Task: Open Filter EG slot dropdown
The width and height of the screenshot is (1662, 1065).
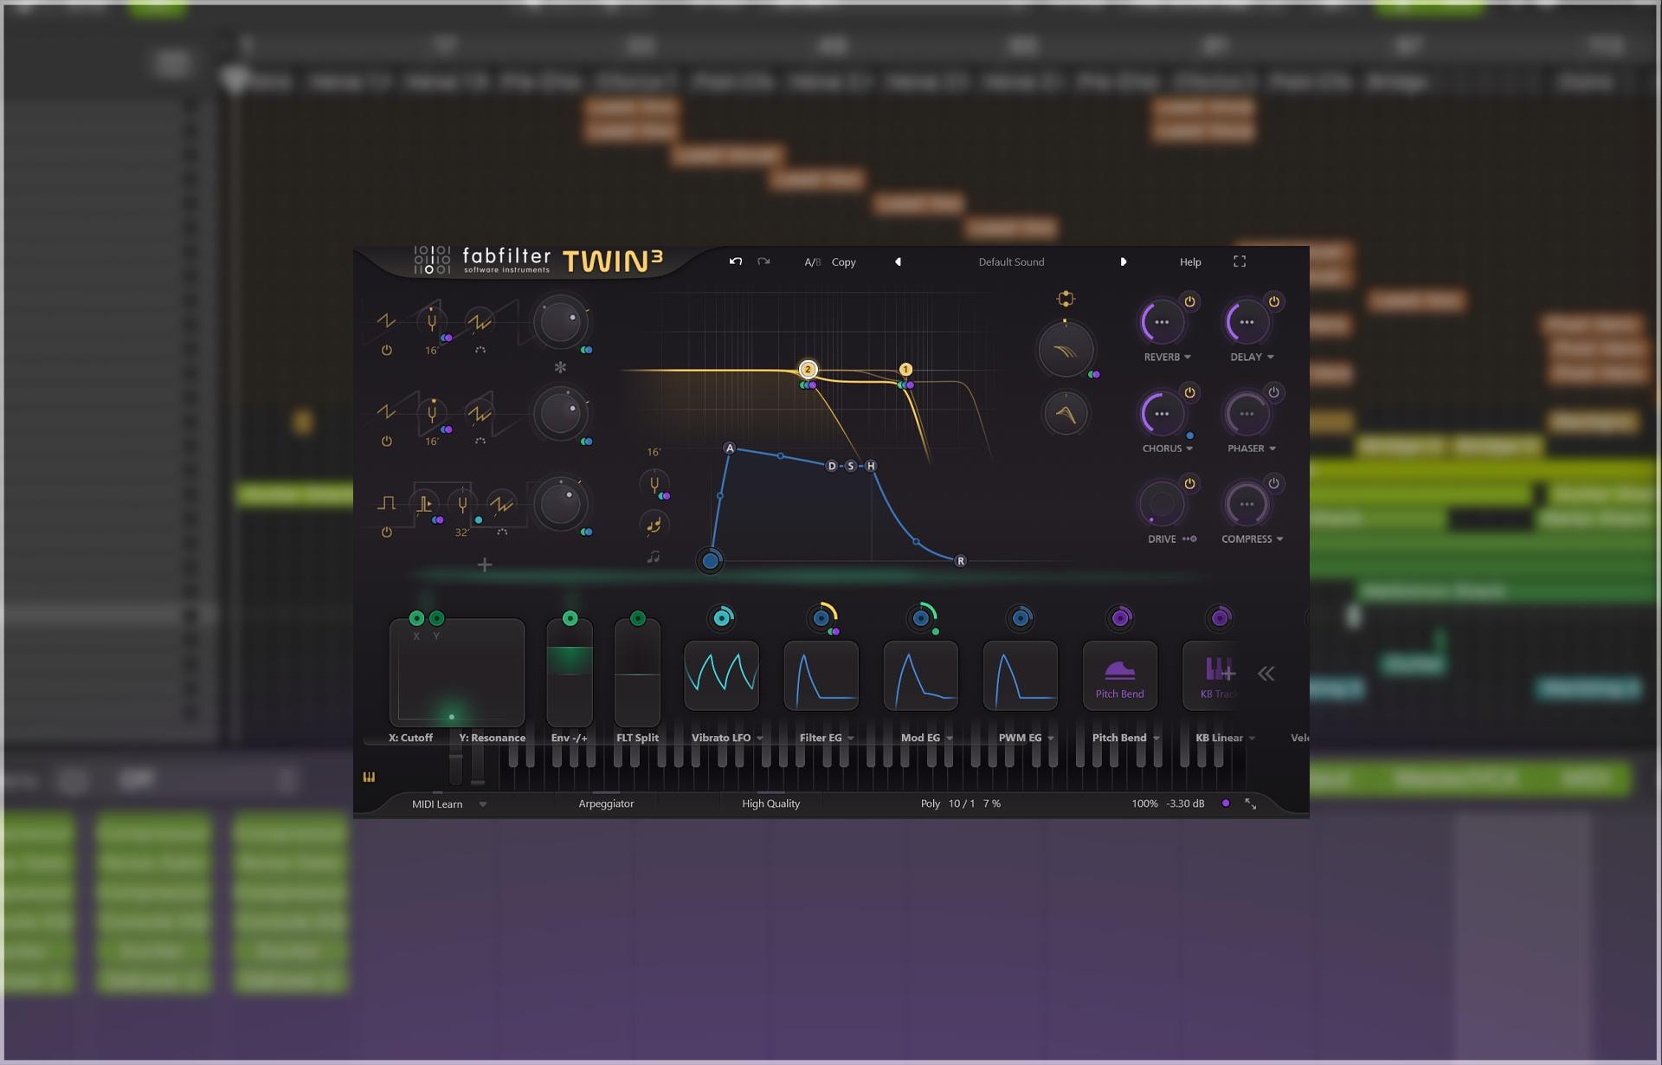Action: pyautogui.click(x=851, y=739)
